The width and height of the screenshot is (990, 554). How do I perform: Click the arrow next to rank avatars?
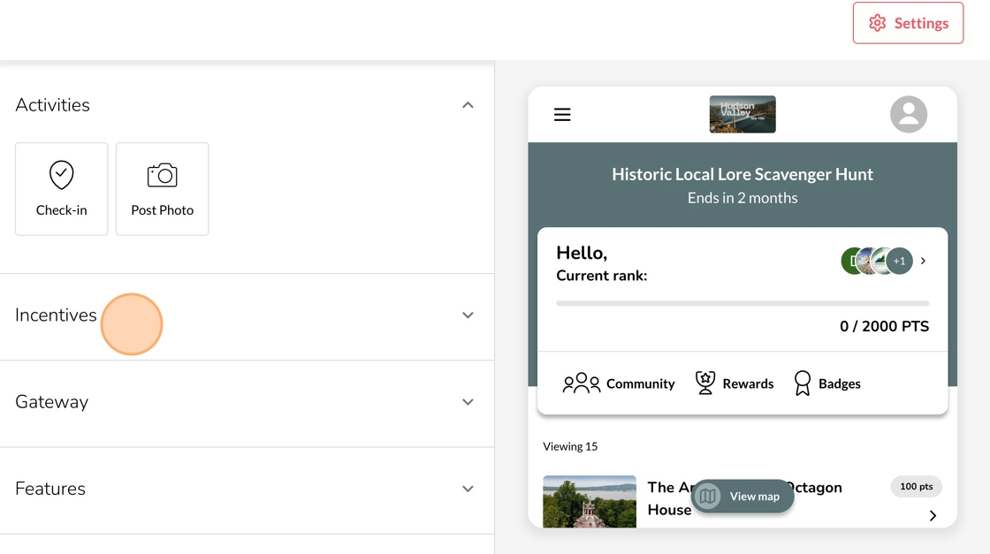924,262
